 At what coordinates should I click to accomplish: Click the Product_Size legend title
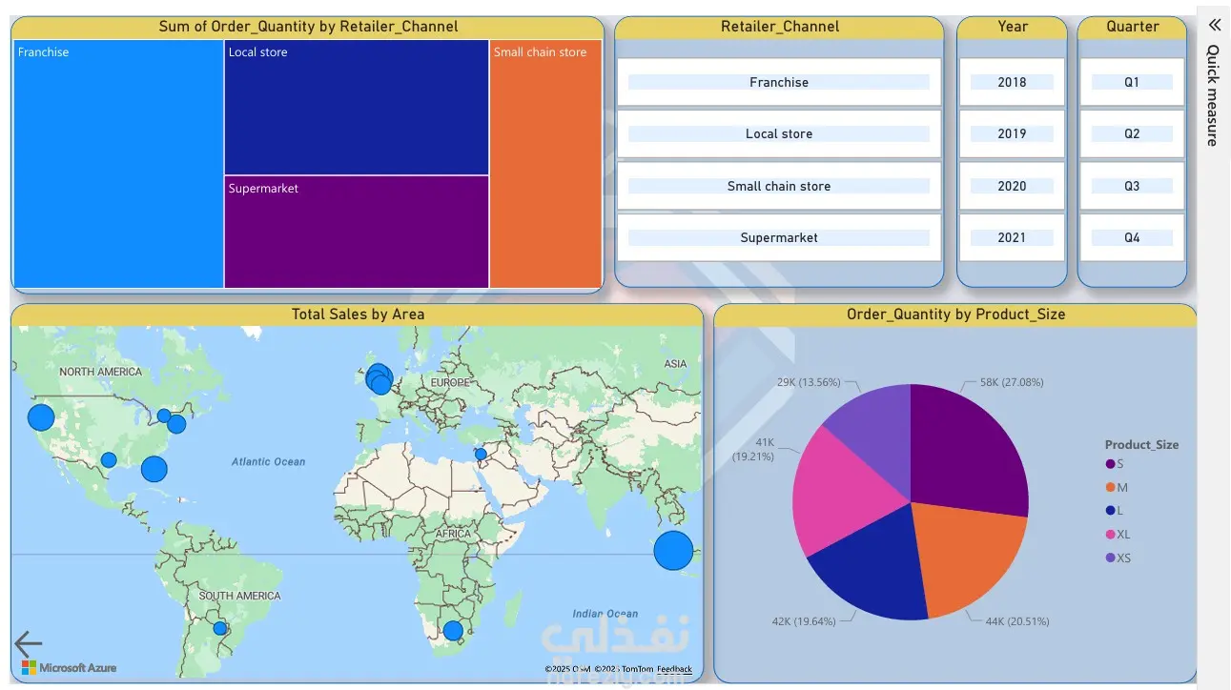pos(1141,445)
